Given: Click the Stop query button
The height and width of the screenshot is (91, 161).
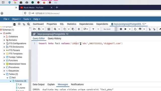Looking at the screenshot, I should 121,29.
